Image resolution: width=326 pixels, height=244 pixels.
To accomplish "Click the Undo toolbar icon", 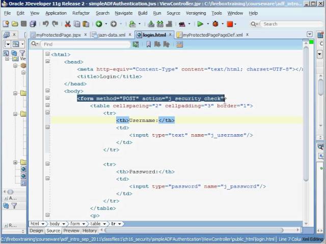I will click(x=45, y=24).
